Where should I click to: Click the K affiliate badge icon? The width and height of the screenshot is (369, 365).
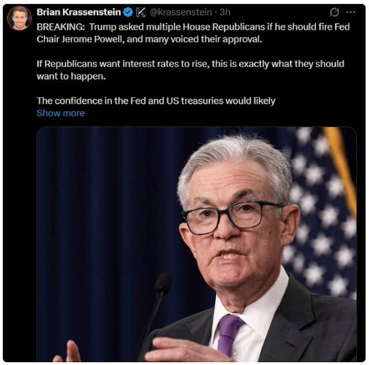tap(141, 12)
